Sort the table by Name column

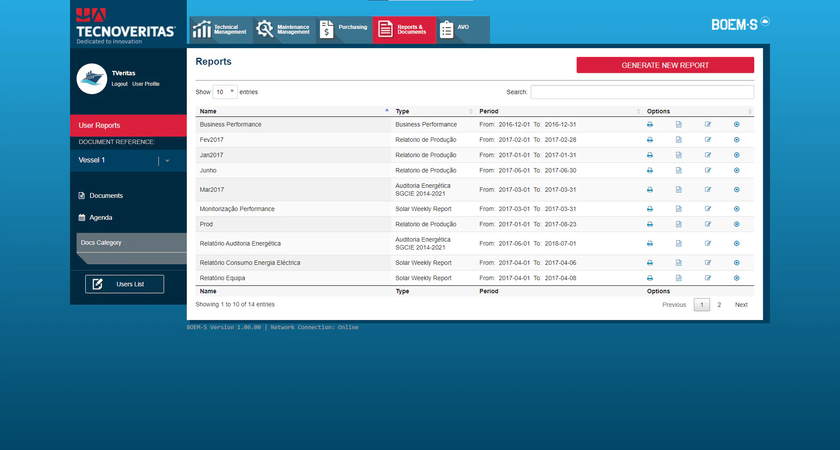[293, 111]
